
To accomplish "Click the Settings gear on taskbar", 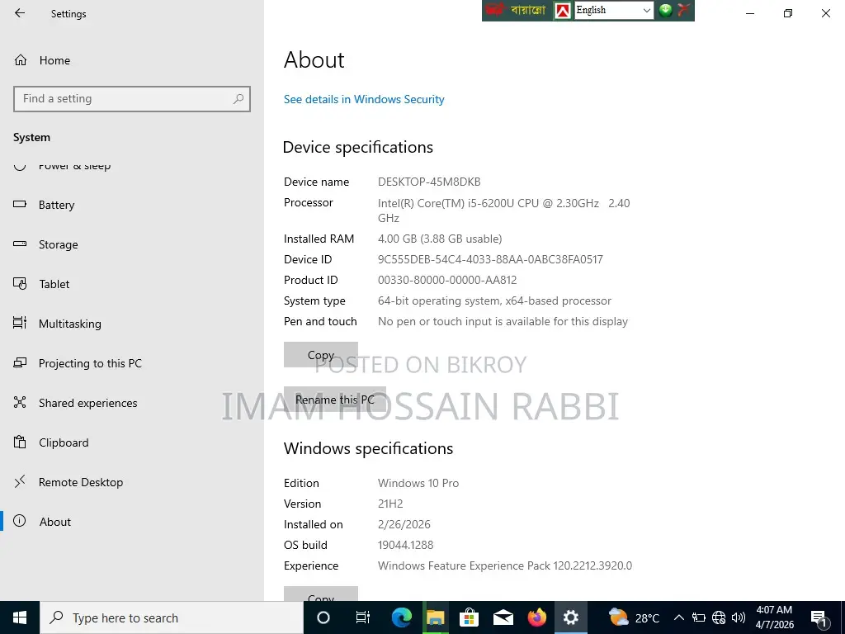I will pos(571,617).
